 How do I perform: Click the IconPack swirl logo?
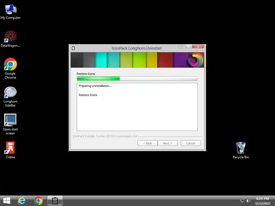tap(196, 60)
